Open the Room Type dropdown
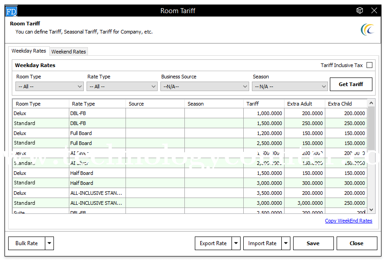Screen dimensions: 386x261 49,87
